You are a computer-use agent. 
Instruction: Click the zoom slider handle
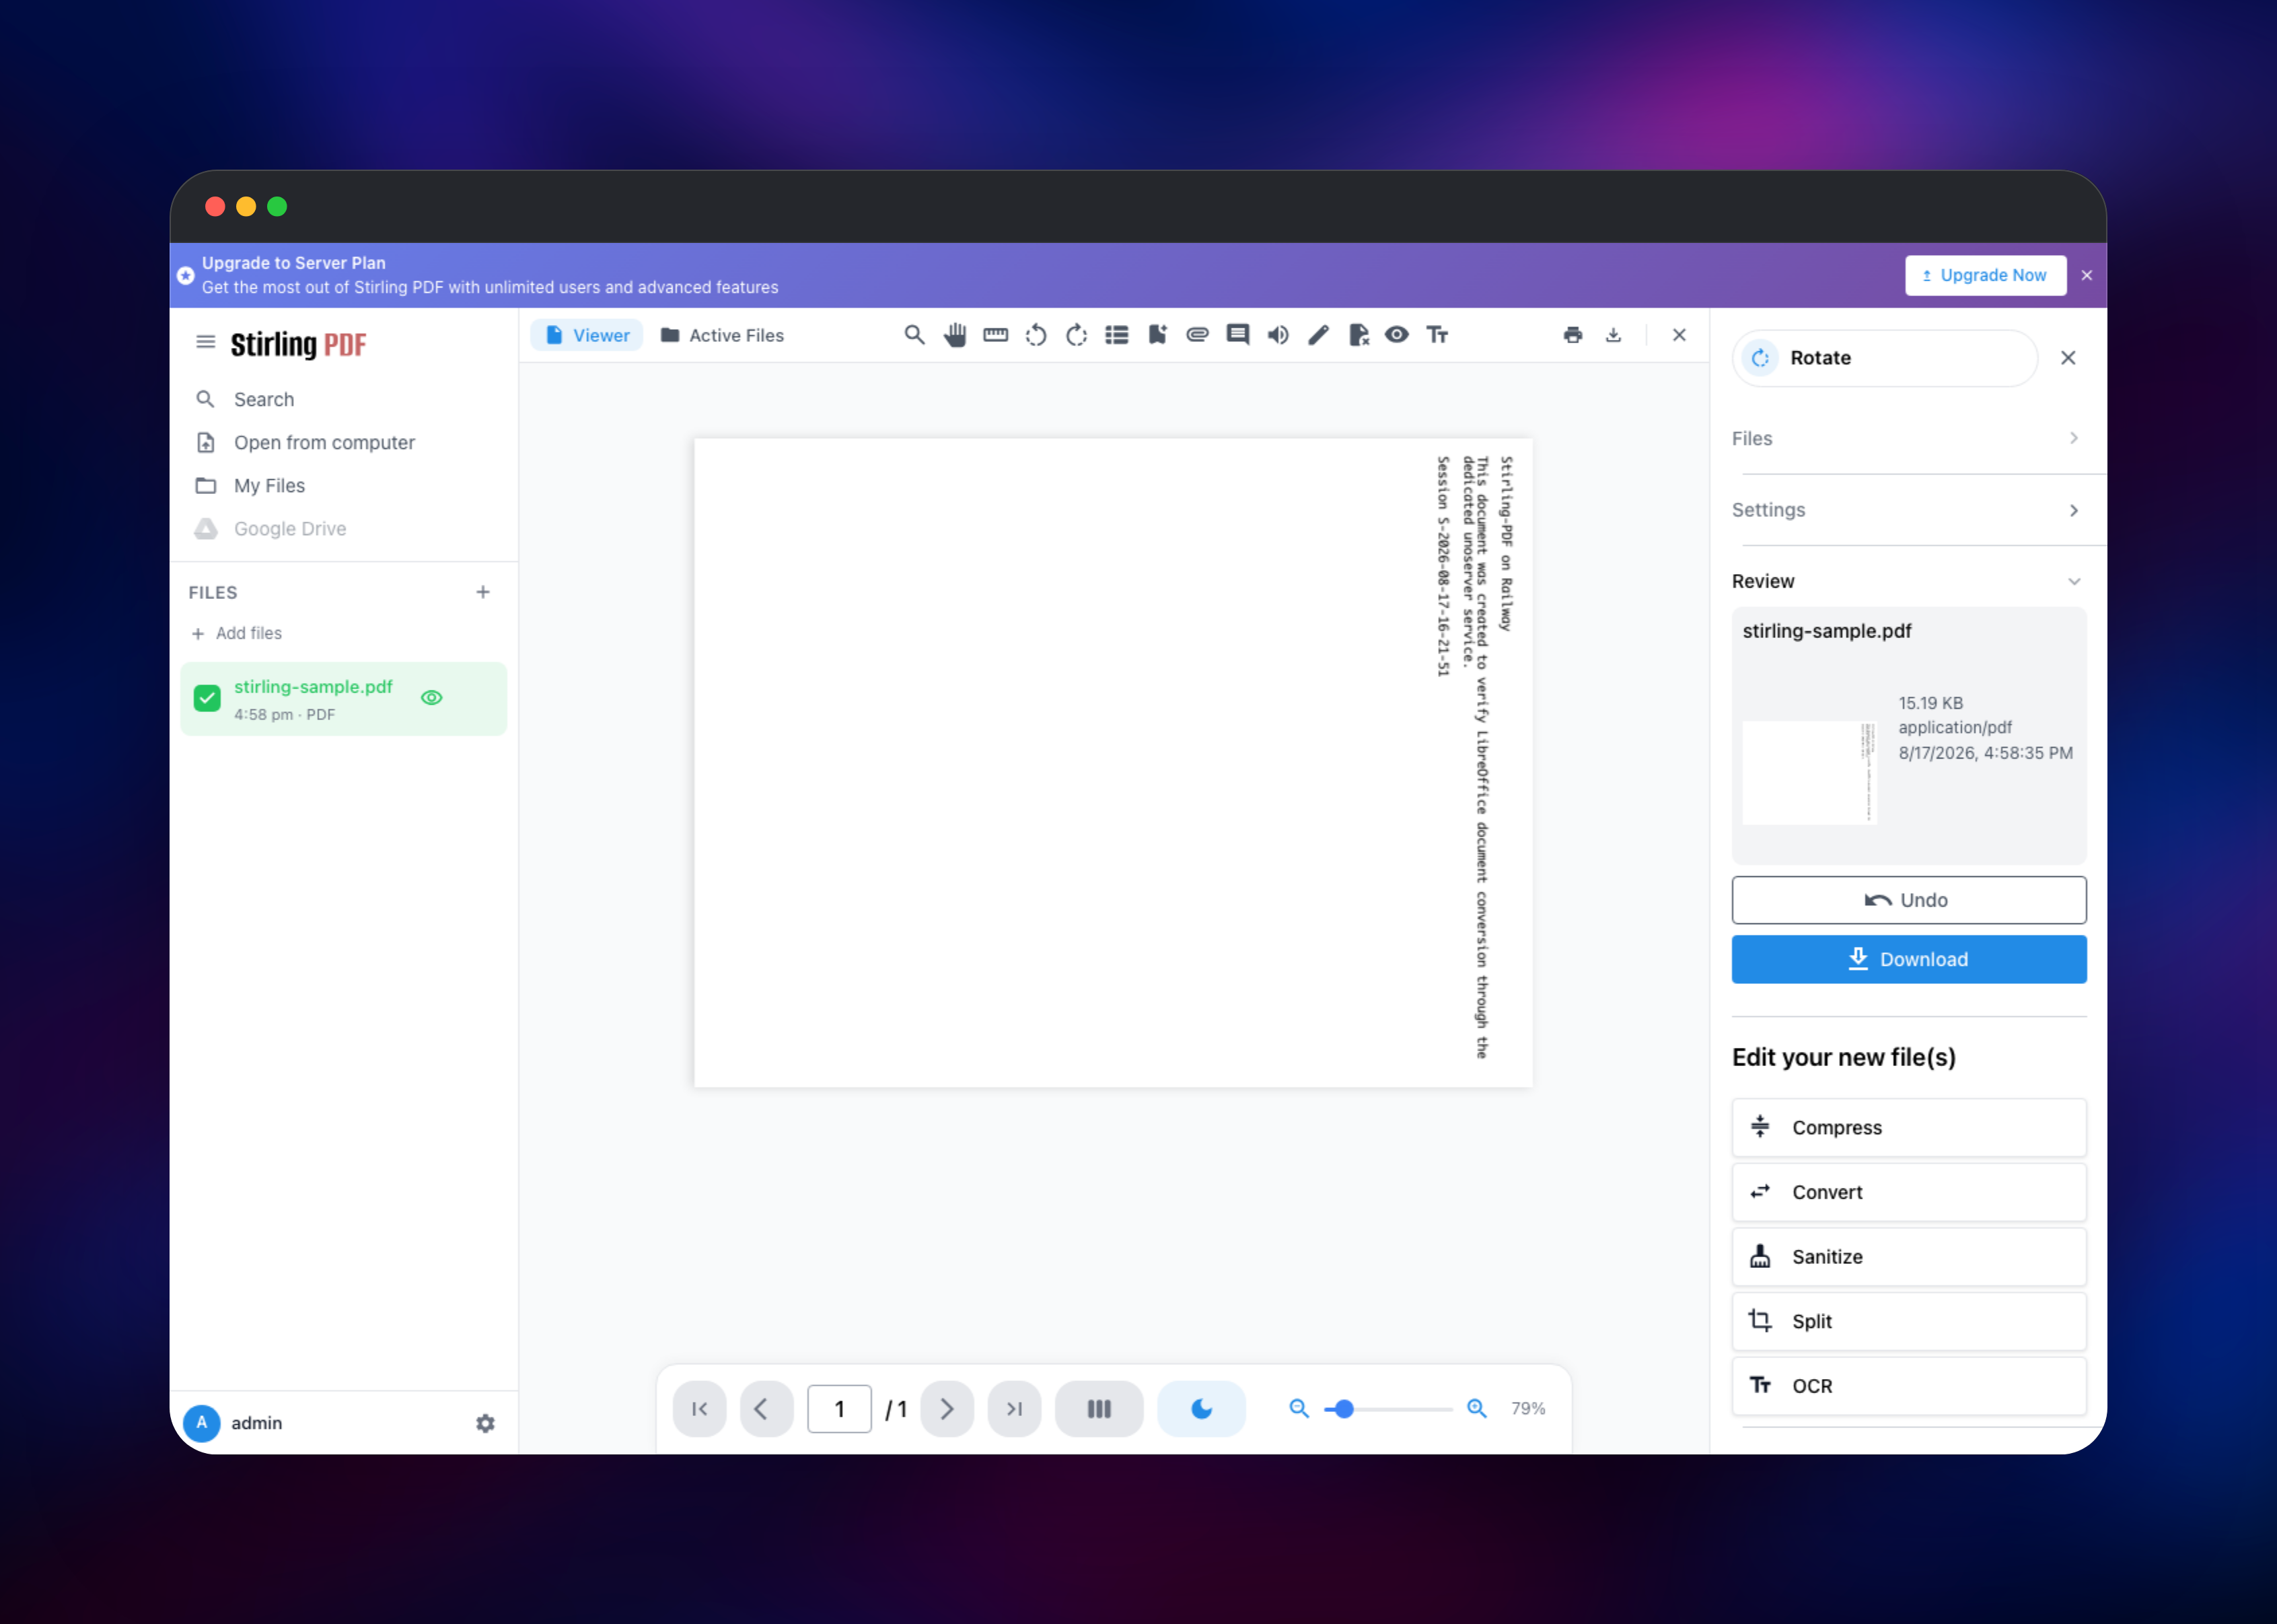(1344, 1409)
